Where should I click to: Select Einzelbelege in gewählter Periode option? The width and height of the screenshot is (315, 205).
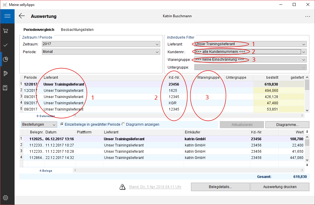click(62, 124)
